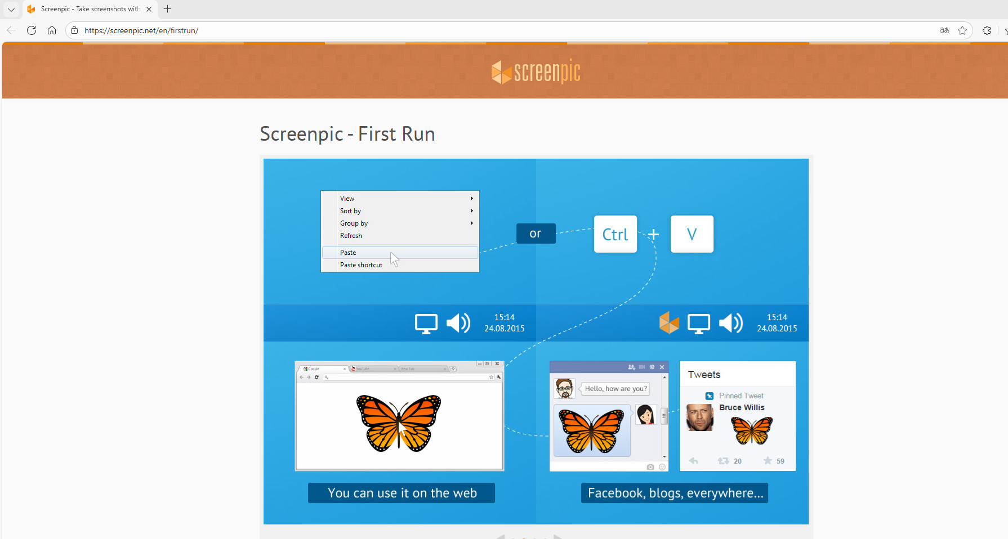Image resolution: width=1008 pixels, height=539 pixels.
Task: Click the Ctrl key illustration
Action: pyautogui.click(x=615, y=234)
